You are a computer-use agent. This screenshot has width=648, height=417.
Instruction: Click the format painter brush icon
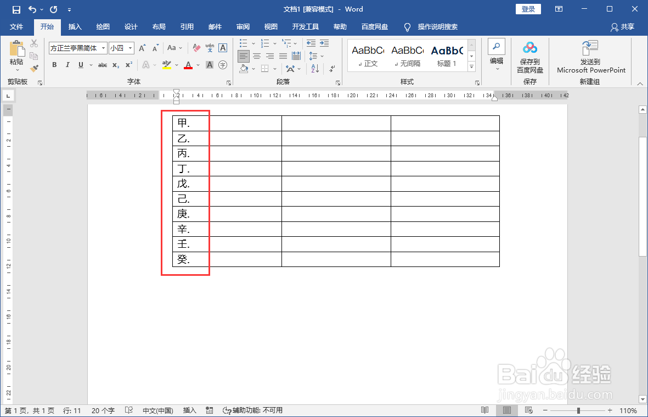(34, 68)
